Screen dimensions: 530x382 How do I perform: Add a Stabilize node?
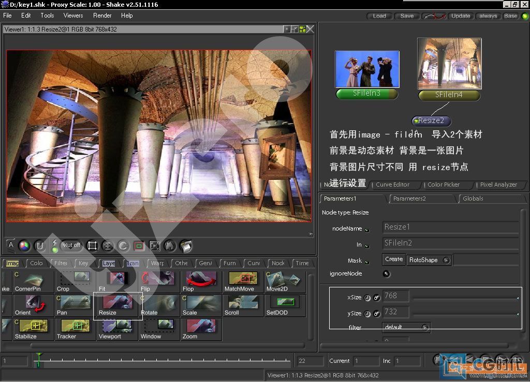(x=33, y=329)
